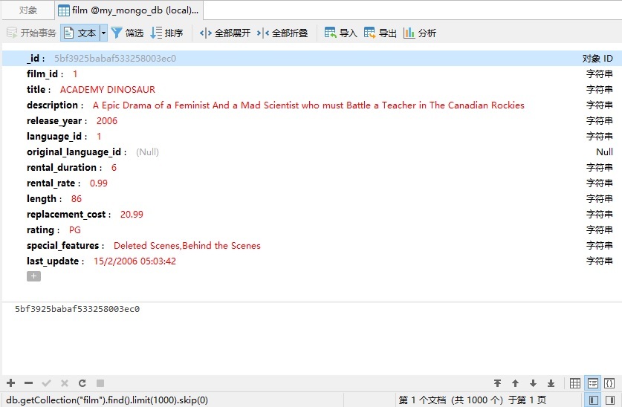Select the 文本 text view button
622x407 pixels.
click(x=80, y=33)
